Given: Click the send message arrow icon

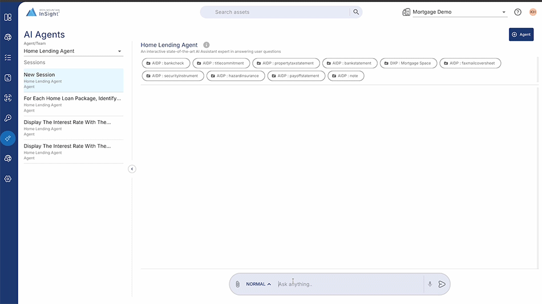Looking at the screenshot, I should click(442, 284).
